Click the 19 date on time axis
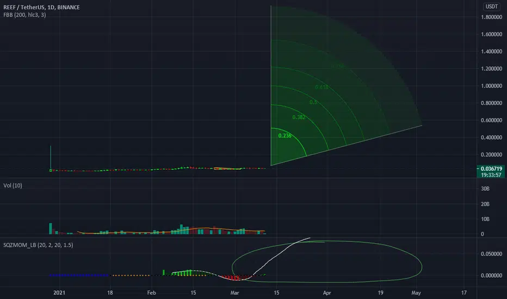Image resolution: width=507 pixels, height=299 pixels. click(x=380, y=293)
